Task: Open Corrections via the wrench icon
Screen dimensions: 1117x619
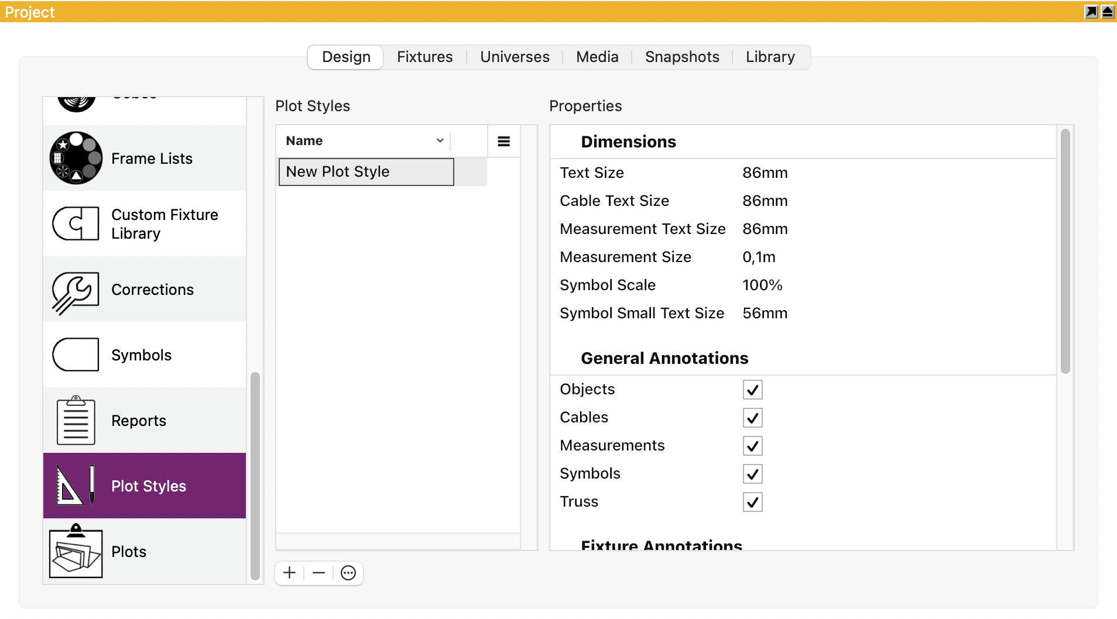Action: (76, 291)
